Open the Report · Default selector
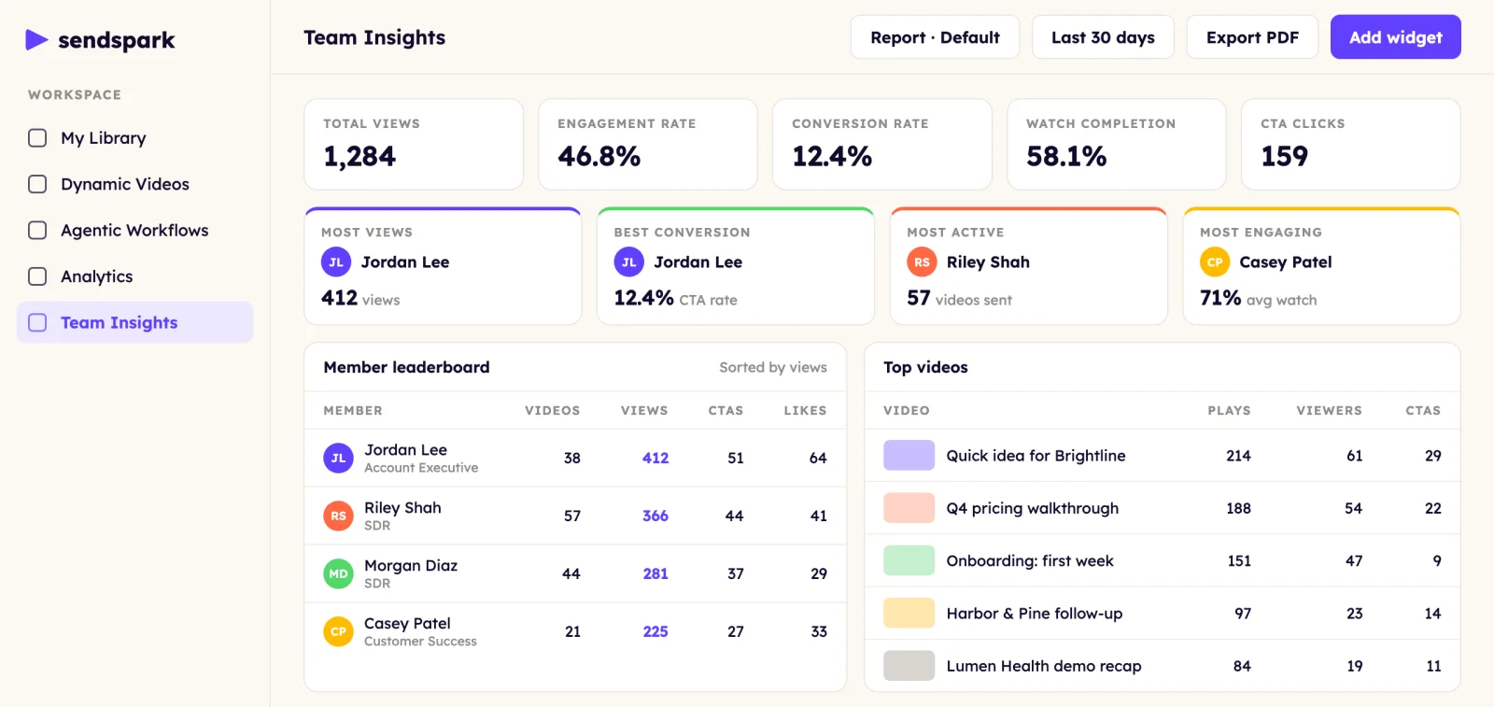Viewport: 1494px width, 707px height. coord(935,37)
